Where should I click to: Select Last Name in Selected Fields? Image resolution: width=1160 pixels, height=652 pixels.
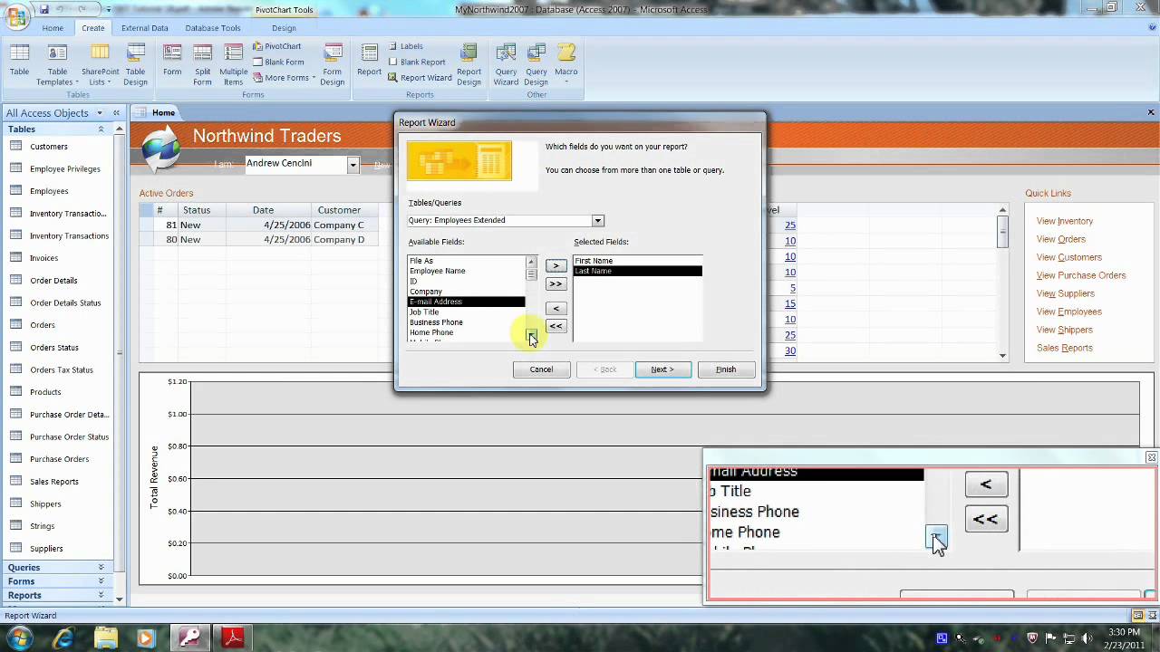pos(637,271)
